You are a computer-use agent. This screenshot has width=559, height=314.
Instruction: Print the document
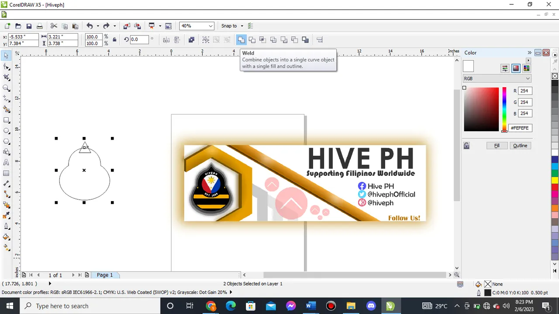tap(40, 26)
